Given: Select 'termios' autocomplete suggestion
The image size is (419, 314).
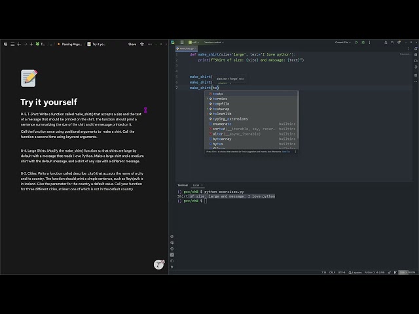Looking at the screenshot, I should pos(251,99).
